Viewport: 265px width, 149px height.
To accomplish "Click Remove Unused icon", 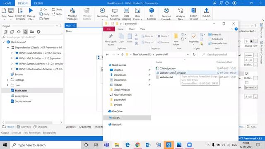I will point(166,10).
